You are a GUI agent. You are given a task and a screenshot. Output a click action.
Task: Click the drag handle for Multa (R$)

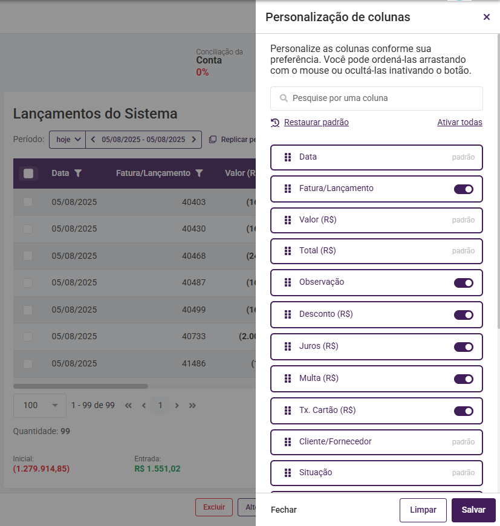(x=288, y=378)
